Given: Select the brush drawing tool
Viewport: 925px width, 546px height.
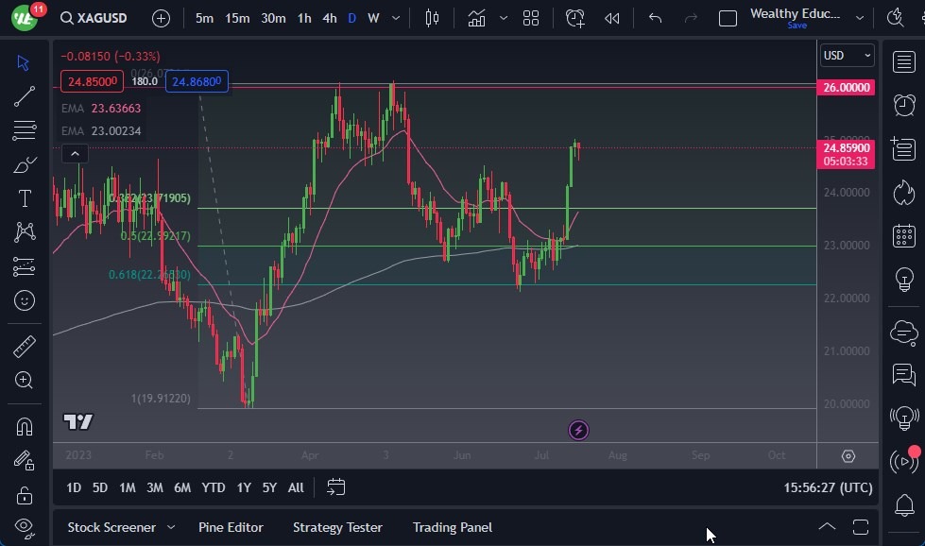Looking at the screenshot, I should pyautogui.click(x=25, y=164).
